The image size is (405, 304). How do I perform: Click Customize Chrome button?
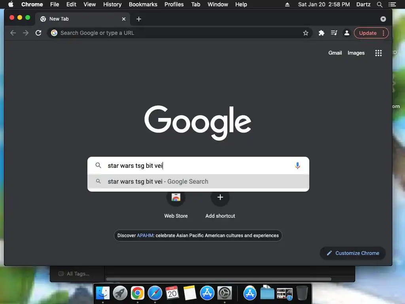353,253
